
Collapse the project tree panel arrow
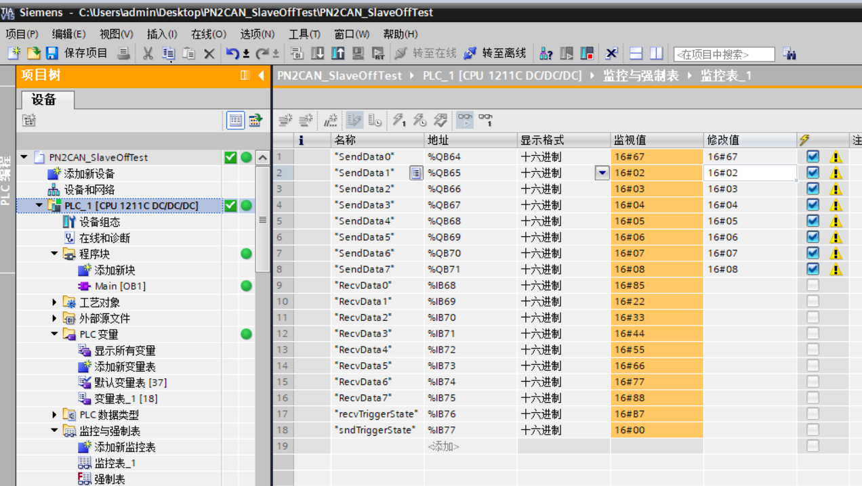(261, 76)
